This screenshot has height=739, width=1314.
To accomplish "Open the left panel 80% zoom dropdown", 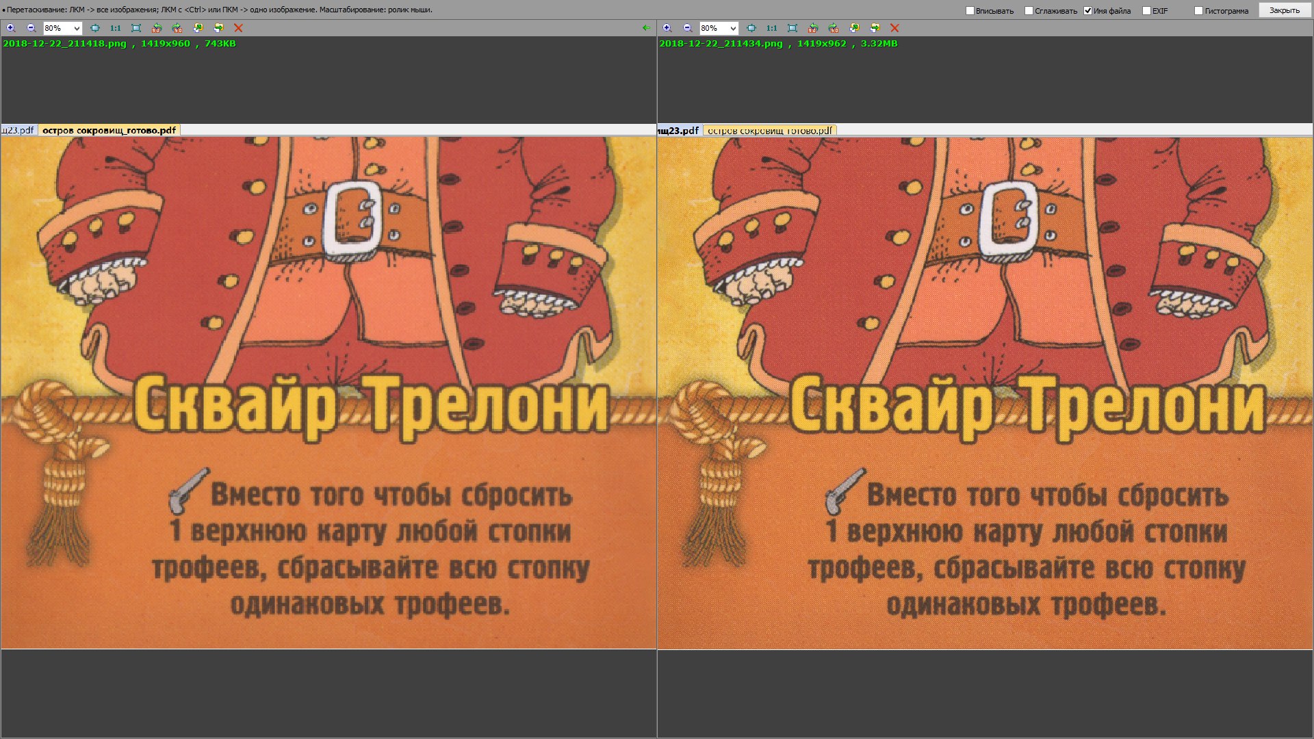I will [x=62, y=28].
